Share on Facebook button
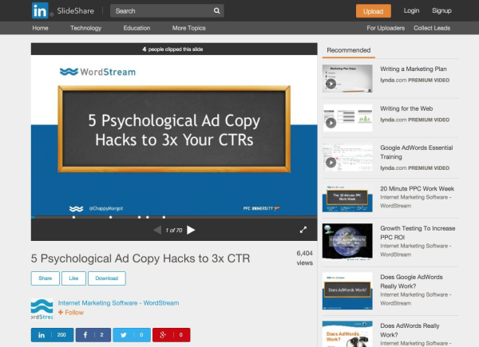479x347 pixels. pos(93,335)
